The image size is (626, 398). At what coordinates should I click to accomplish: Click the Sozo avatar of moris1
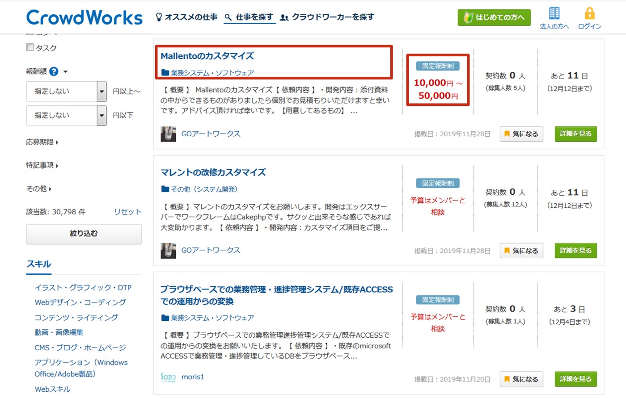coord(168,377)
